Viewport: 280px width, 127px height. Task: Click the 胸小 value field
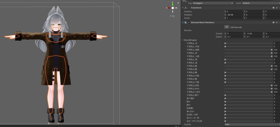click(x=276, y=102)
